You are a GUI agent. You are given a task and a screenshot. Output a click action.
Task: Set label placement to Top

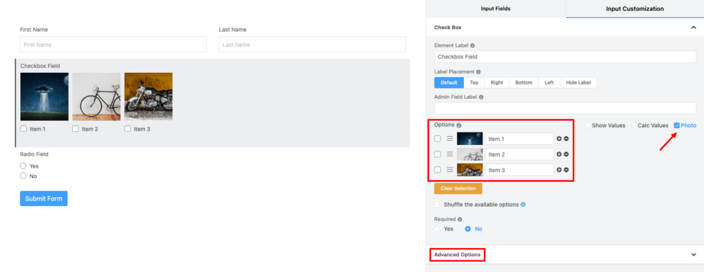(474, 82)
